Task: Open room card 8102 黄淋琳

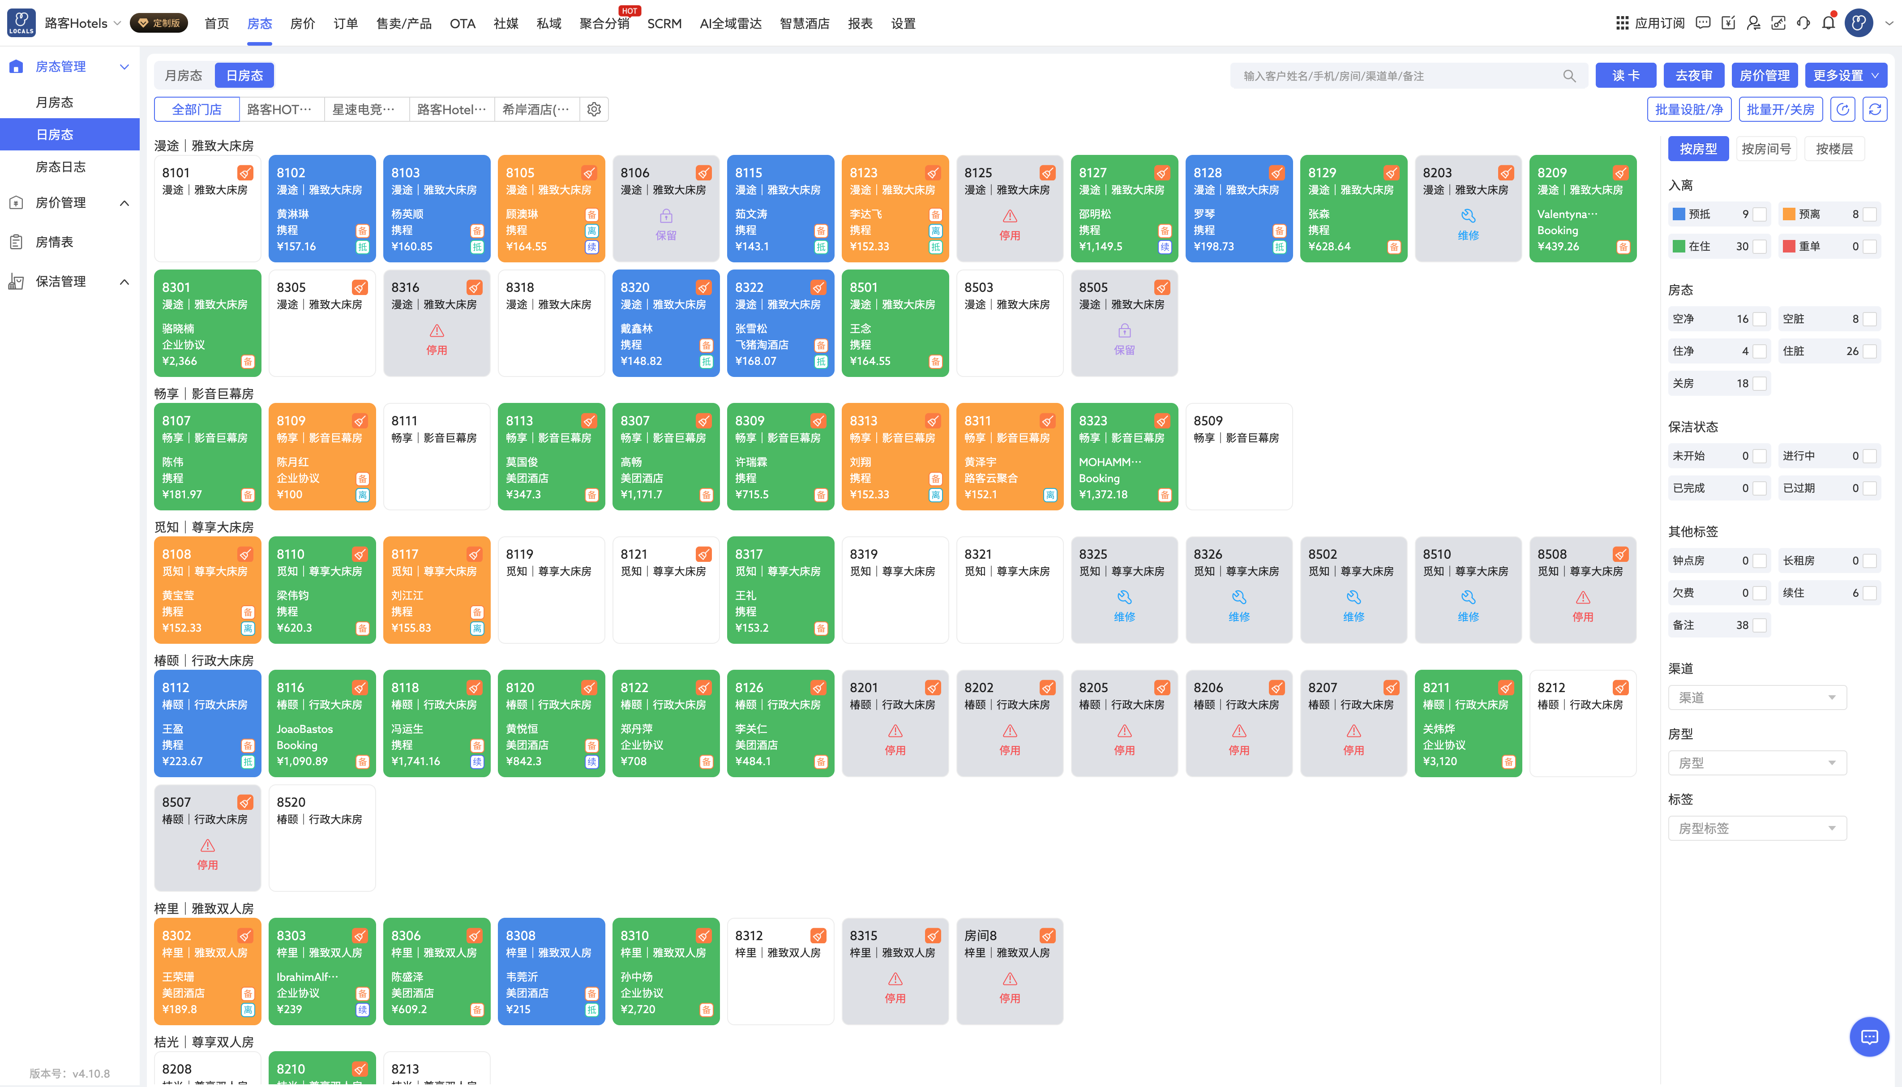Action: tap(322, 208)
